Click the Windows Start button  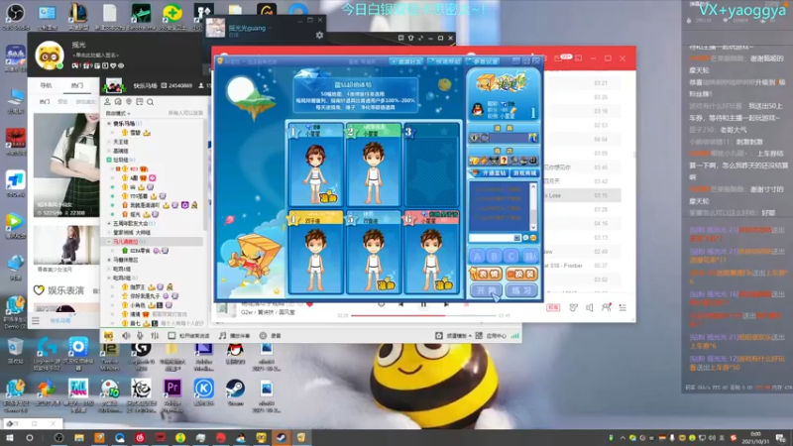coord(10,438)
